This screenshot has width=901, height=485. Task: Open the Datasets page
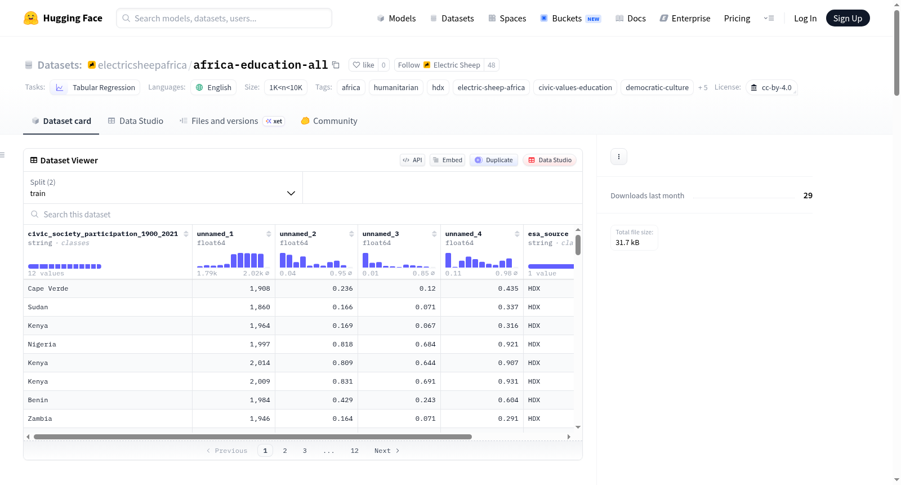[x=452, y=18]
